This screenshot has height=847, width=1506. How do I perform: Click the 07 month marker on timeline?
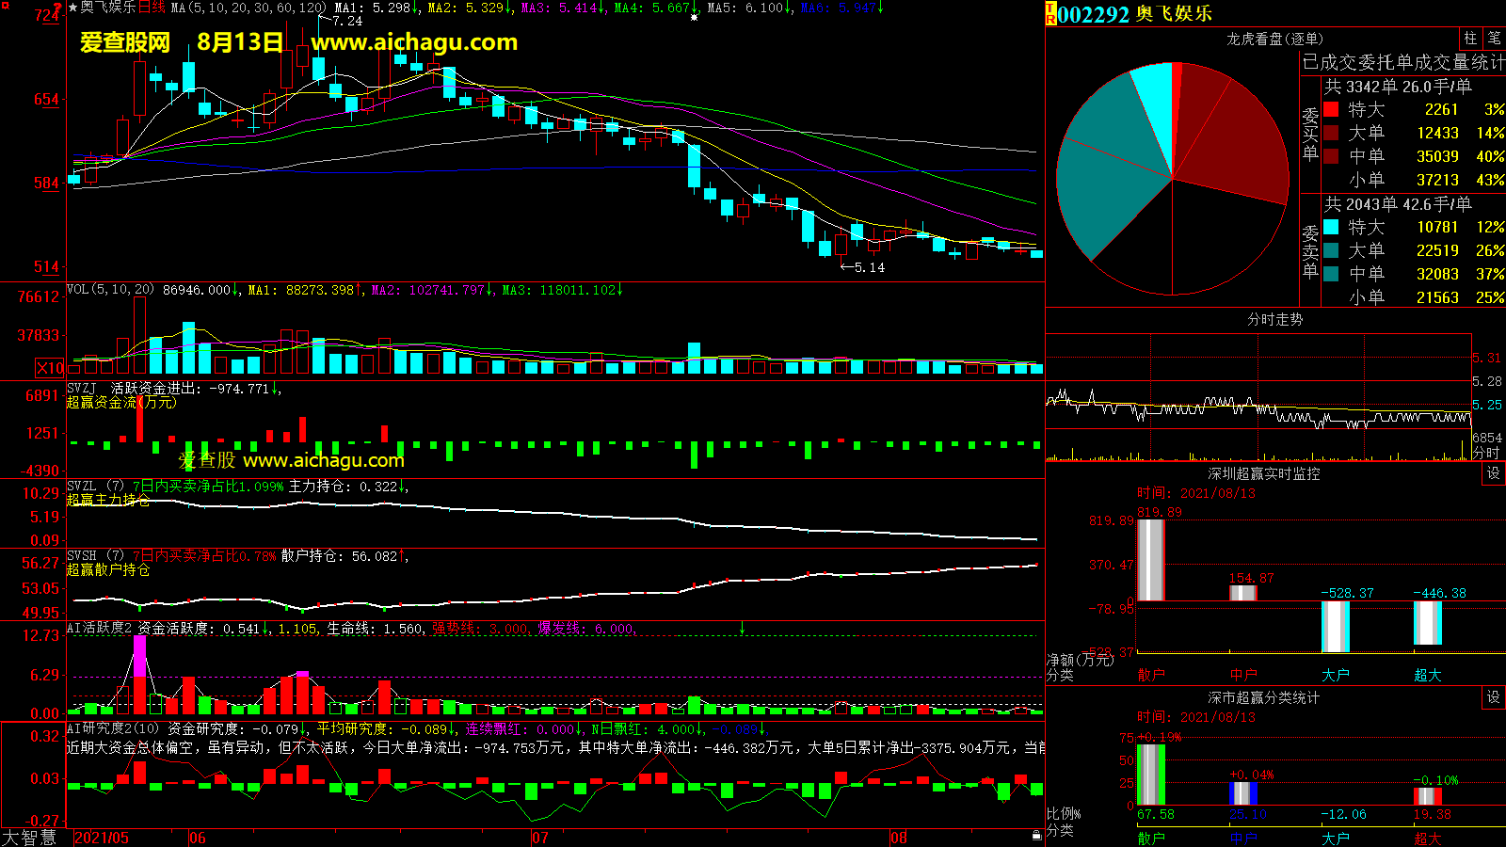point(539,838)
